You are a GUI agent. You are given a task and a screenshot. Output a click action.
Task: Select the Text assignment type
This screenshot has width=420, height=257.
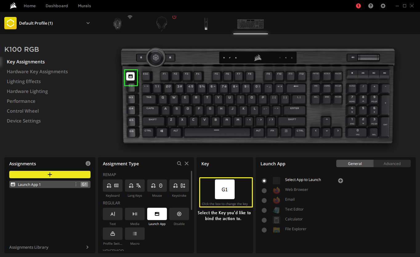[112, 214]
